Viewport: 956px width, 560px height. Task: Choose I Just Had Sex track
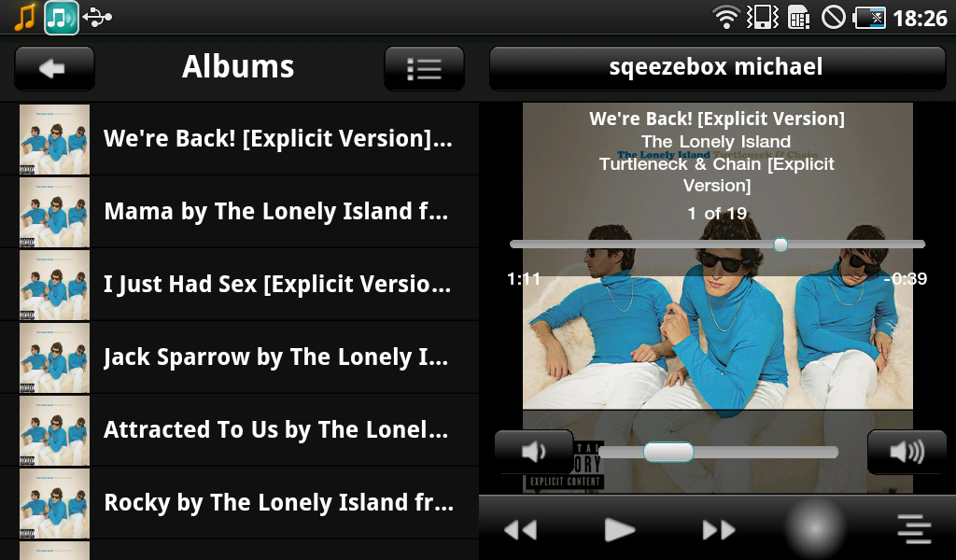coord(239,285)
